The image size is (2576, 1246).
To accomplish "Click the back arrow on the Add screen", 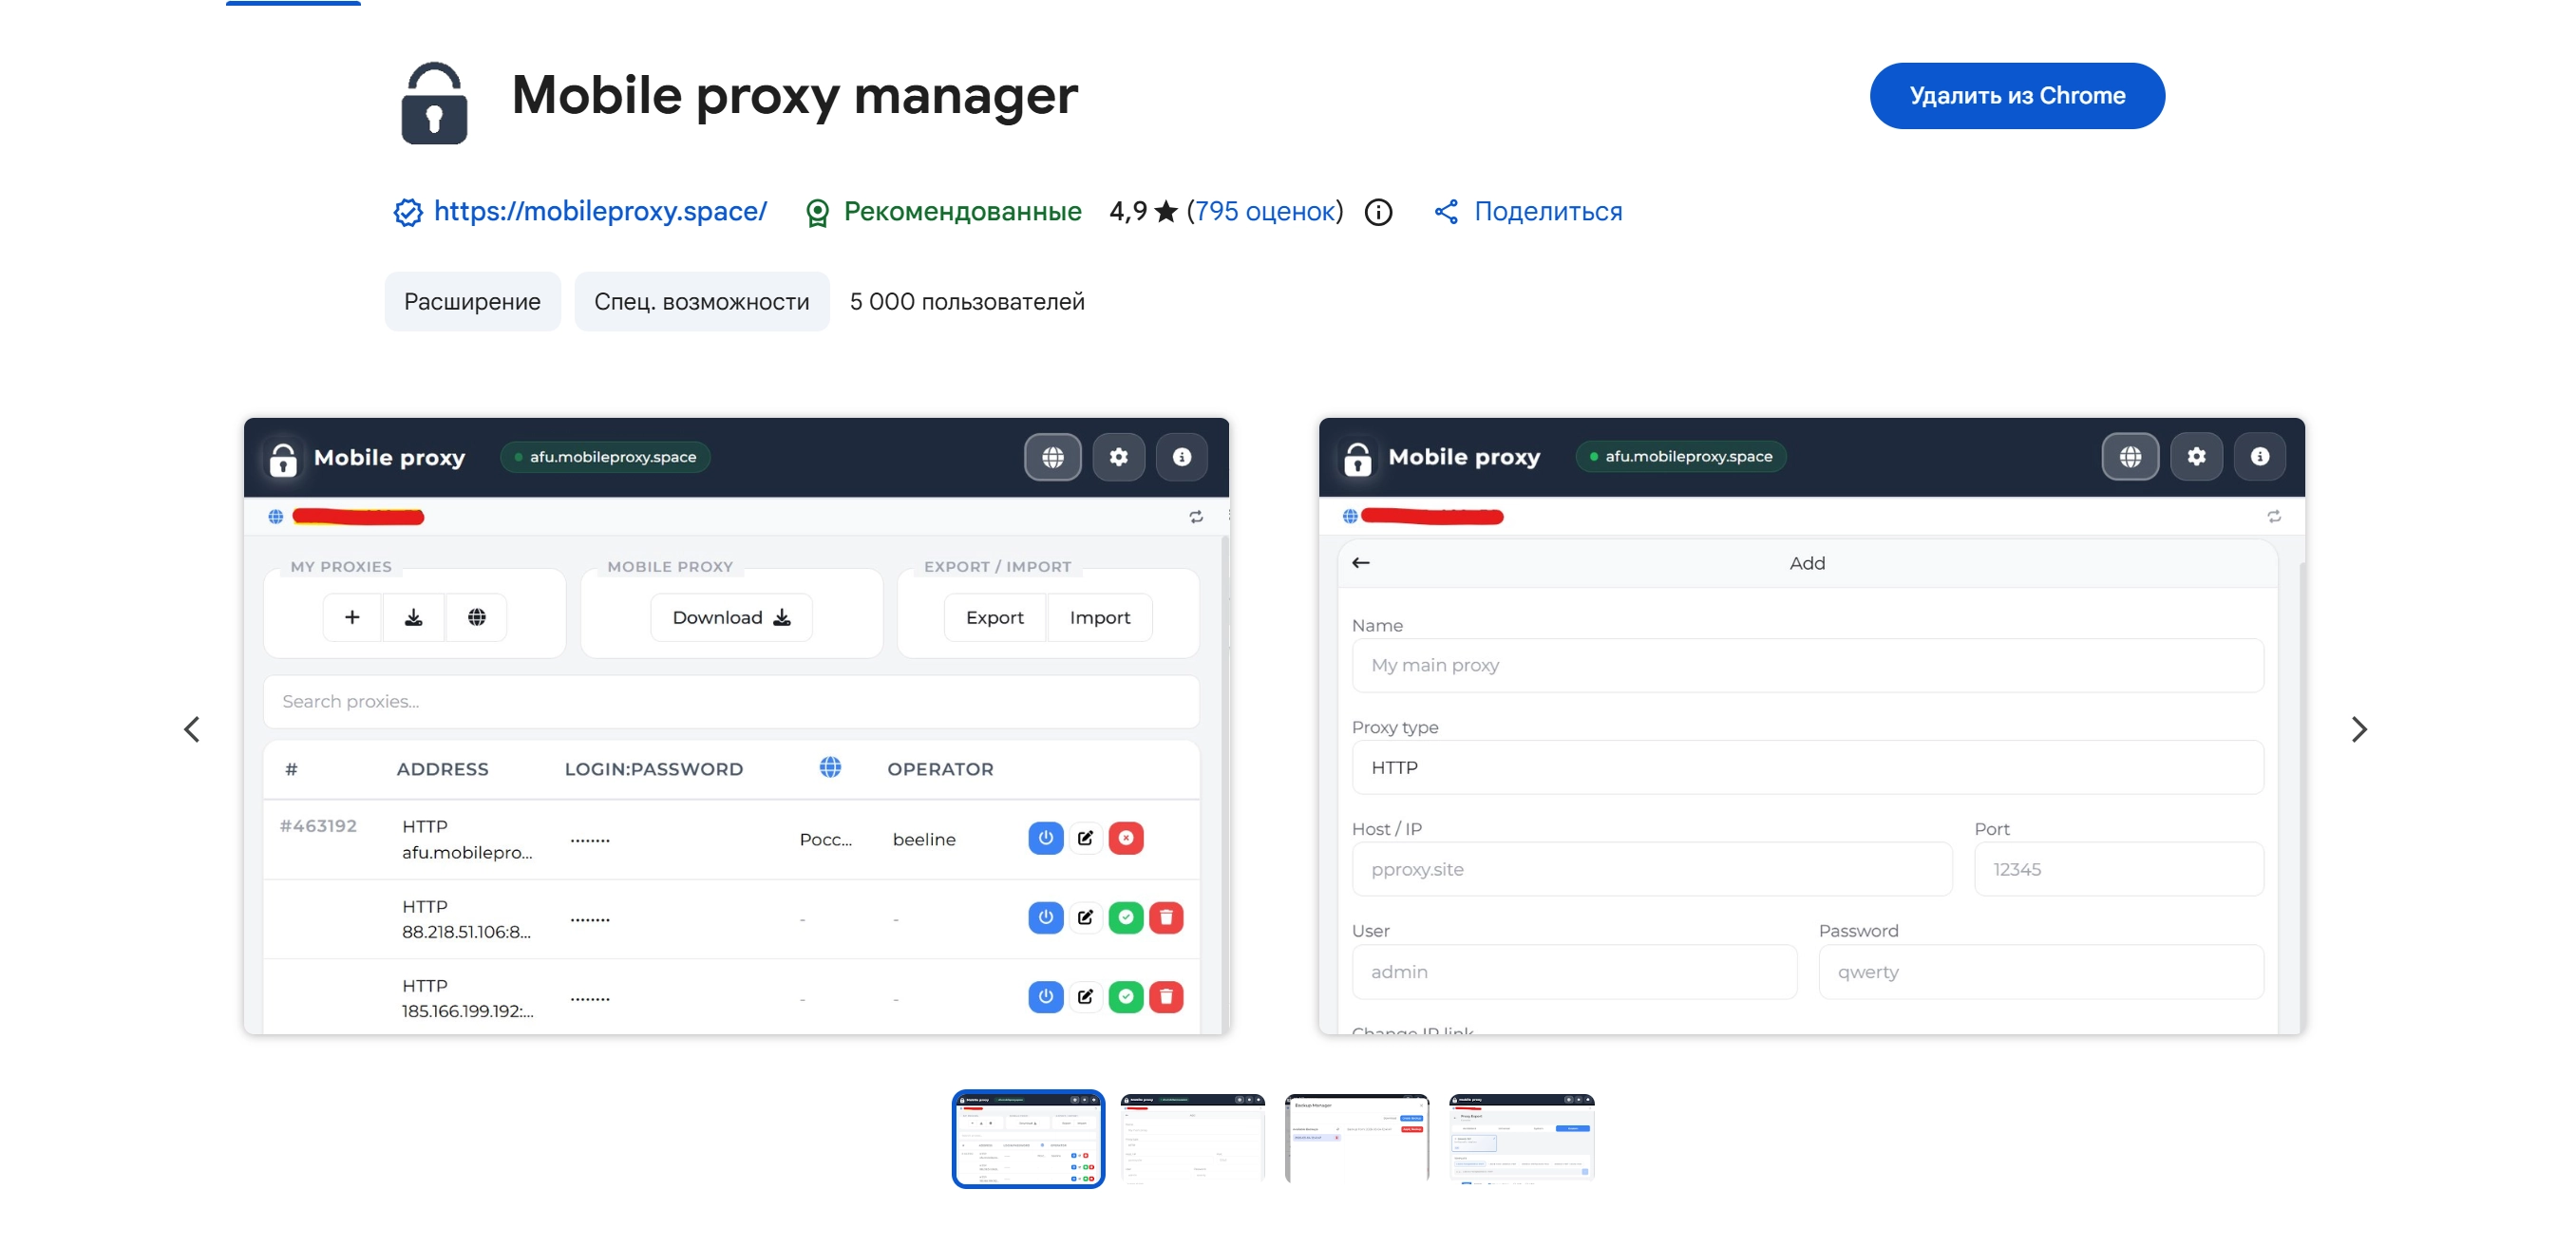I will 1360,563.
